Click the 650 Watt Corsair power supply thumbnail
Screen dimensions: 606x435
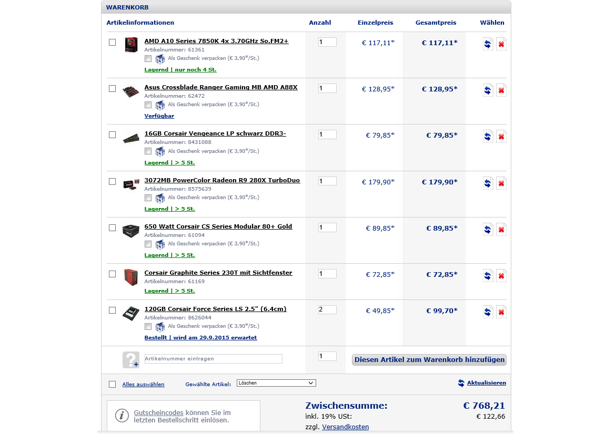tap(131, 231)
